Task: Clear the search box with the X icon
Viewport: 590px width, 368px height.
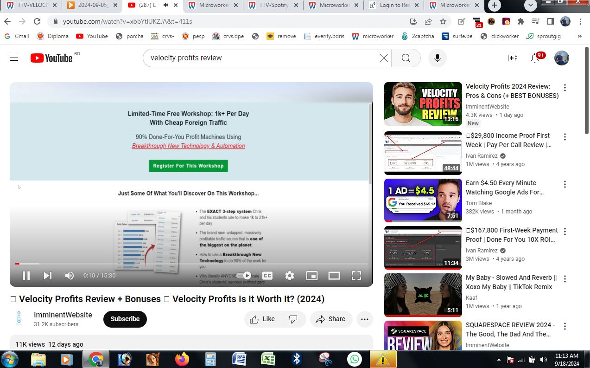Action: coord(384,58)
